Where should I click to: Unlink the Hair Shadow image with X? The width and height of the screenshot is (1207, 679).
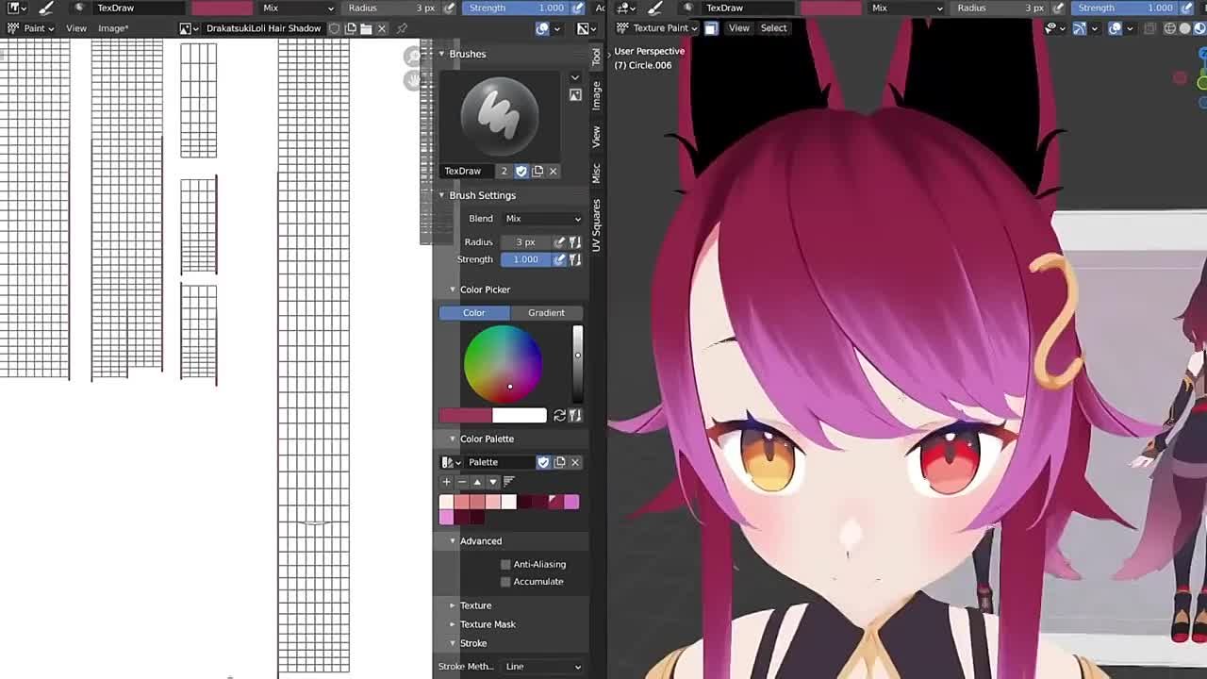pos(382,28)
